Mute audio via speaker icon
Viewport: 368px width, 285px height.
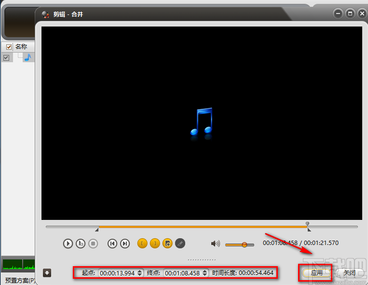(x=215, y=244)
